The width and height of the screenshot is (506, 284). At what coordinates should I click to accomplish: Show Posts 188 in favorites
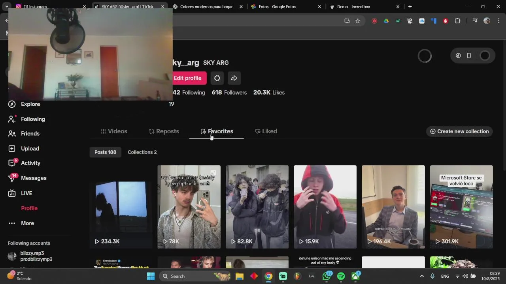point(105,152)
